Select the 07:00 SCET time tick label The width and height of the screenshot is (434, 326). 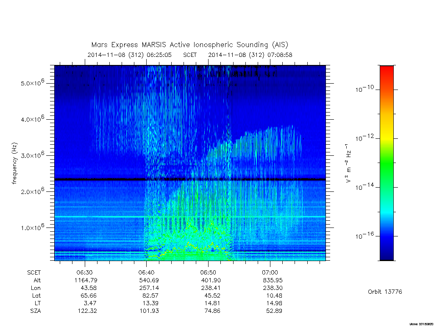point(270,273)
